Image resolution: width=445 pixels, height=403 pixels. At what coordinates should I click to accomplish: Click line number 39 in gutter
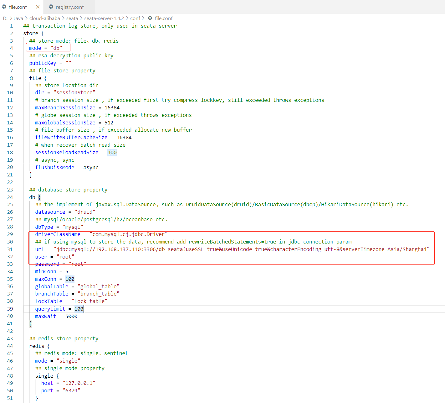point(10,309)
